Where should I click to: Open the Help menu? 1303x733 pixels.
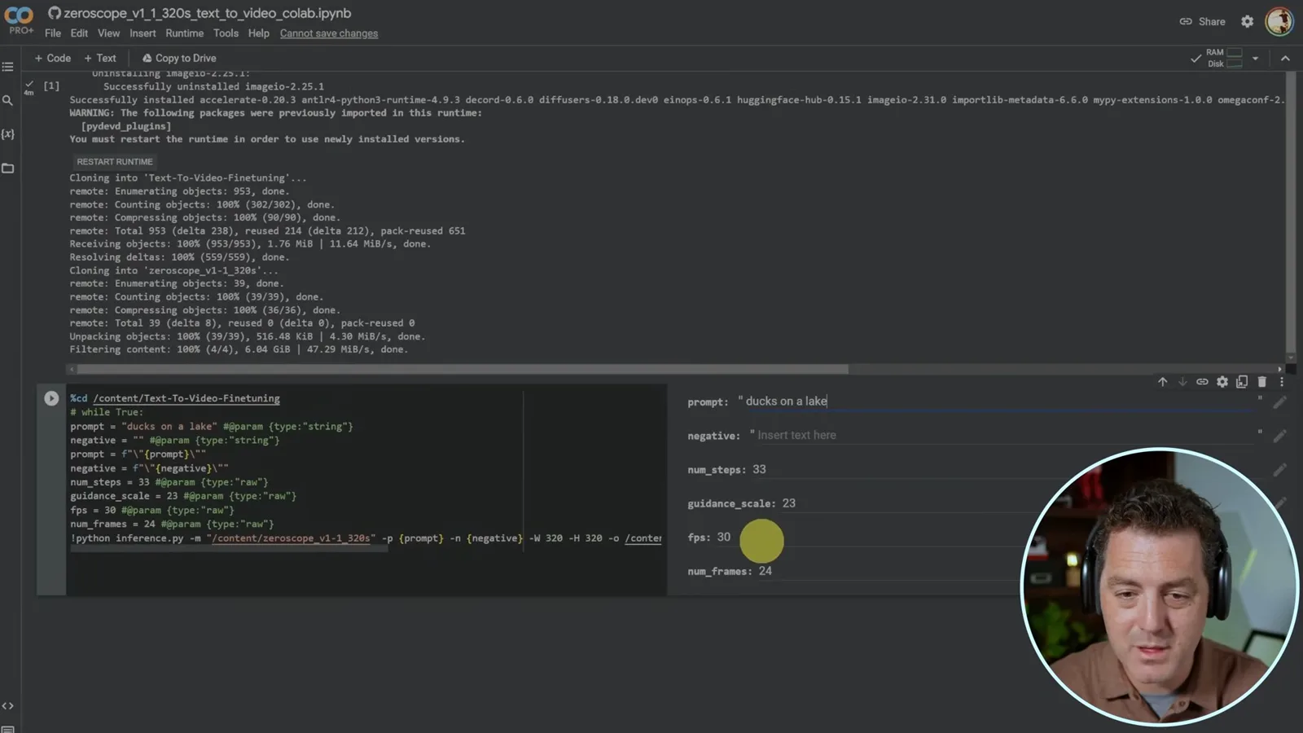coord(258,33)
